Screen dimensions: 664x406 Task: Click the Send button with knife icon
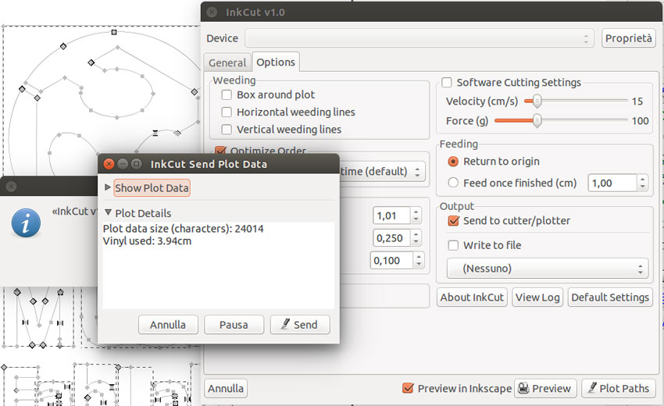pyautogui.click(x=300, y=325)
